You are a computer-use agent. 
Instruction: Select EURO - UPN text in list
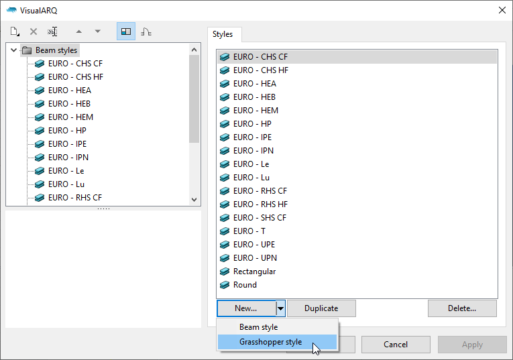255,258
